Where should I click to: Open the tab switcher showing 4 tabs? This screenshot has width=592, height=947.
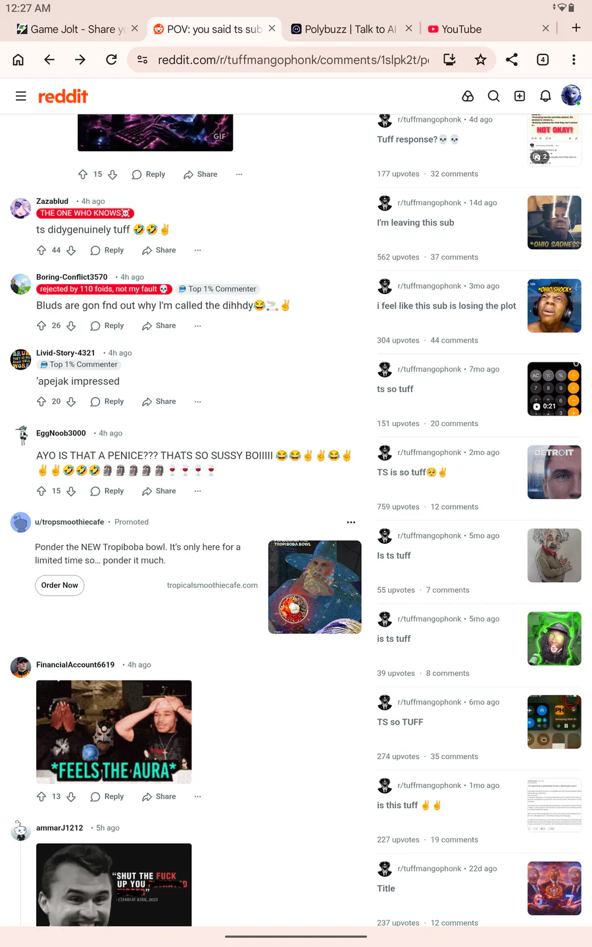(x=543, y=60)
